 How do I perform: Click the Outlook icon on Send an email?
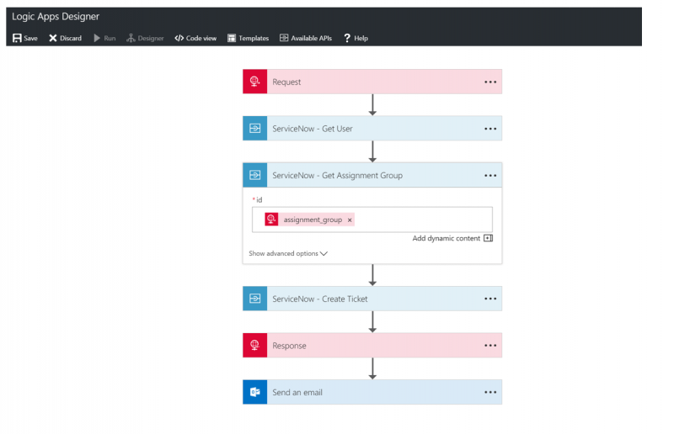(x=255, y=392)
